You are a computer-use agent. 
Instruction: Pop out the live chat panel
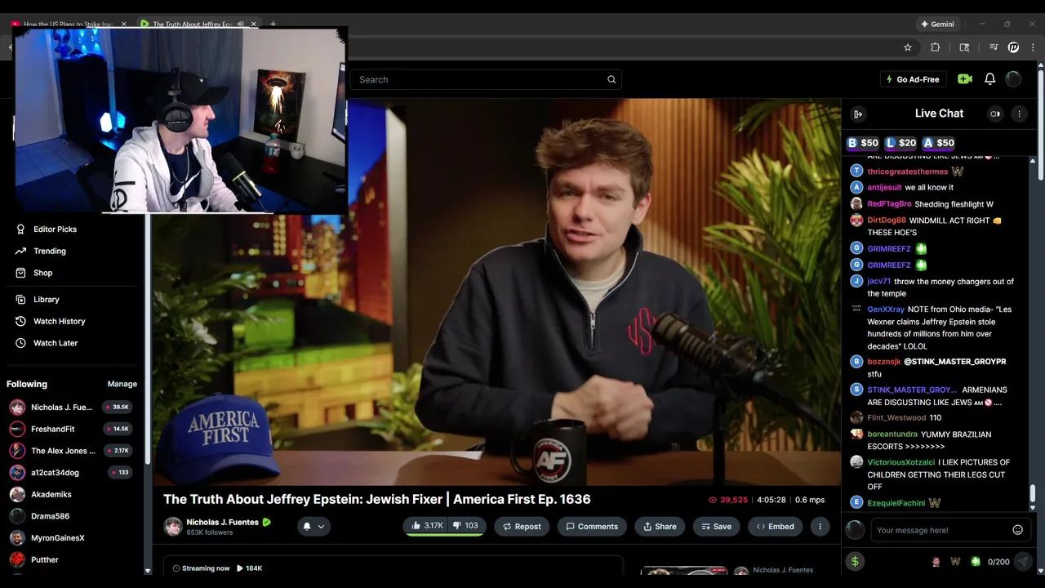click(857, 114)
